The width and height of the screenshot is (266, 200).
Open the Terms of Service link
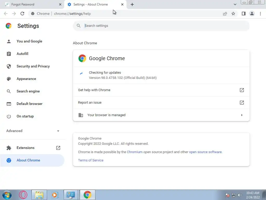click(91, 160)
